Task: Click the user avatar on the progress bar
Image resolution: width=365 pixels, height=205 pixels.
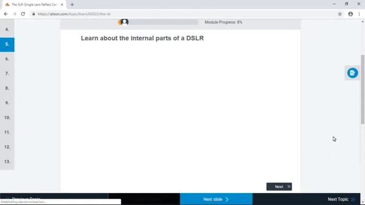Action: click(124, 22)
